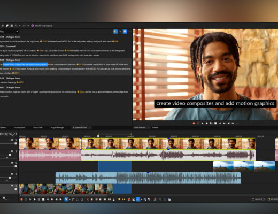Open the Undo history dropdown arrow
Viewport: 278px width, 214px height.
point(20,26)
